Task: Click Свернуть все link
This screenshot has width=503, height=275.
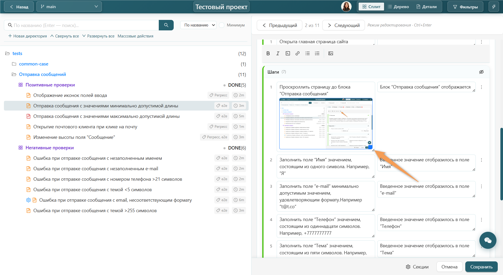Action: (x=64, y=36)
